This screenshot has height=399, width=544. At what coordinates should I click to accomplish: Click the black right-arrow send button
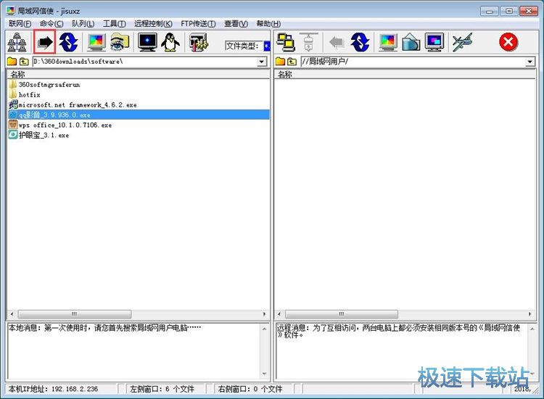pos(45,42)
